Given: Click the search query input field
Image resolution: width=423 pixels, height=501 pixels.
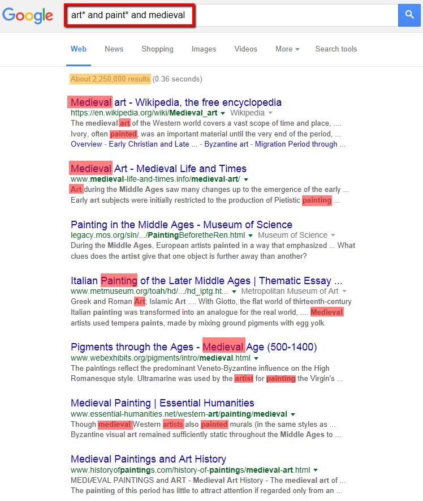Looking at the screenshot, I should coord(231,15).
